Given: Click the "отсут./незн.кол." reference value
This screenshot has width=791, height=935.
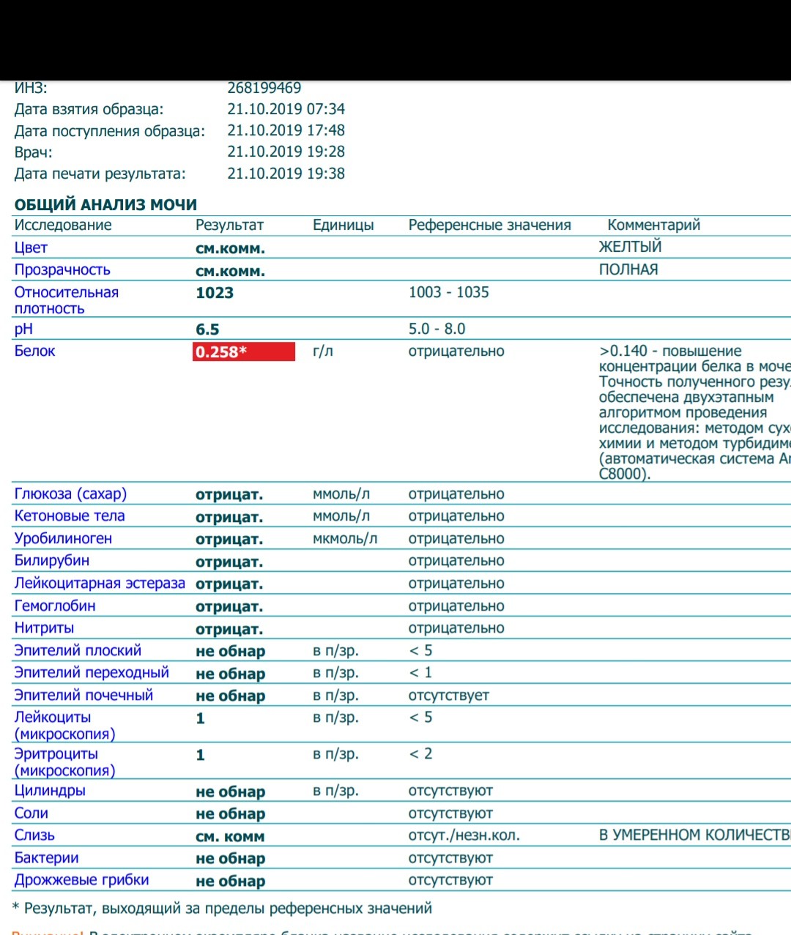Looking at the screenshot, I should click(x=464, y=835).
